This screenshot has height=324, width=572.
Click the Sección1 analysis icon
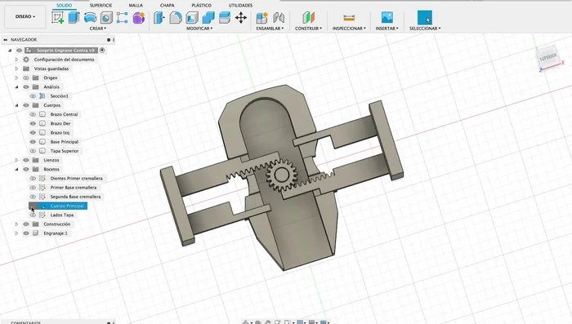42,96
